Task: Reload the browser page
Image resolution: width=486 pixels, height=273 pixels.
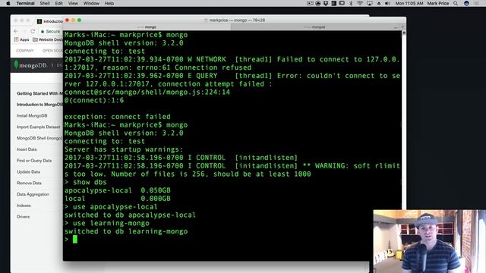Action: [x=33, y=31]
